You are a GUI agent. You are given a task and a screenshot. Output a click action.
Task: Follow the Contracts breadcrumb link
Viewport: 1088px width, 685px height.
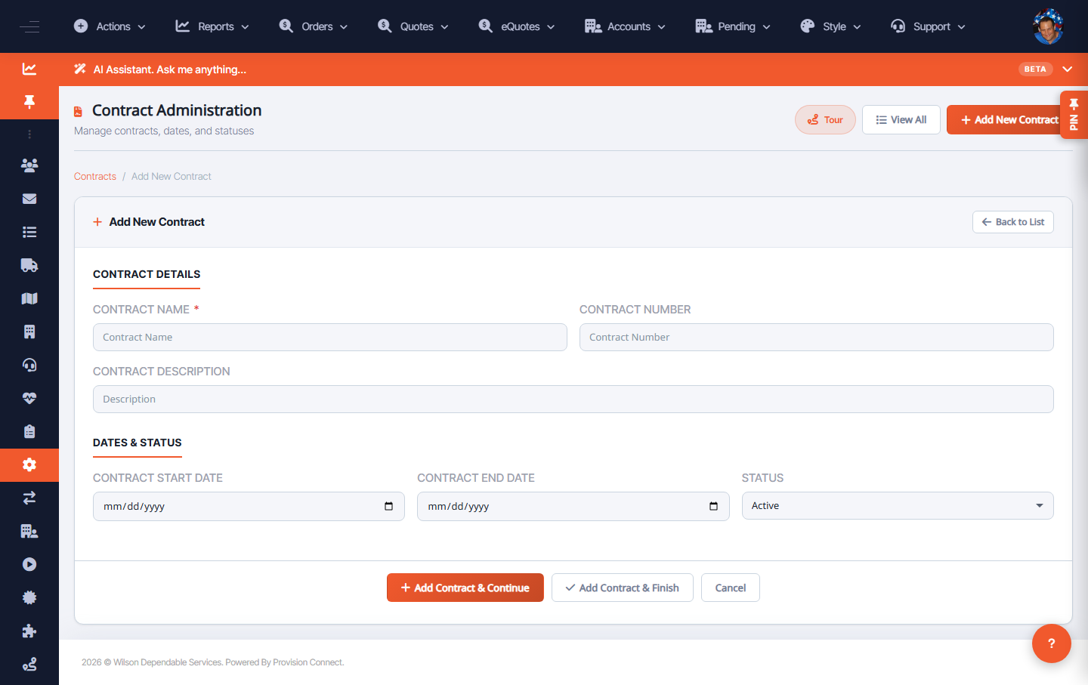[95, 176]
